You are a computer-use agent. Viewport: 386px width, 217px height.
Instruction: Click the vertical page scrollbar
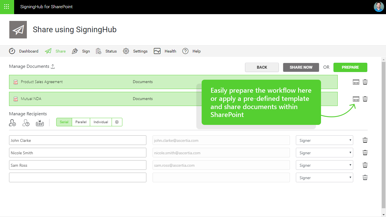coord(383,135)
